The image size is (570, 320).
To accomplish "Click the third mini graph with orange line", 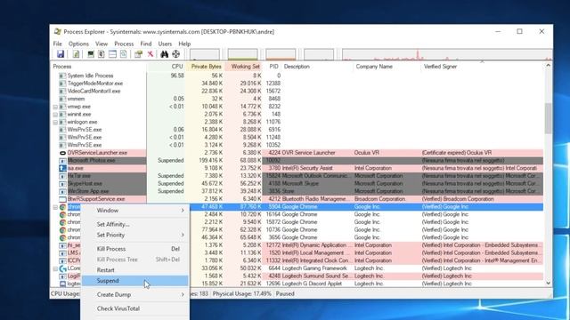I will (281, 54).
